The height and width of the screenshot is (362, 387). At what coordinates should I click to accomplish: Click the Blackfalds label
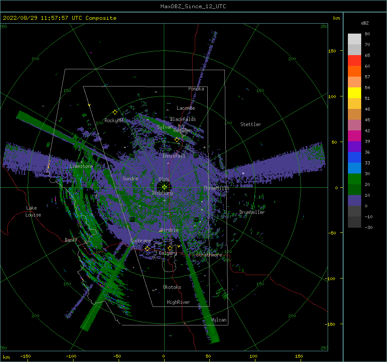point(183,119)
